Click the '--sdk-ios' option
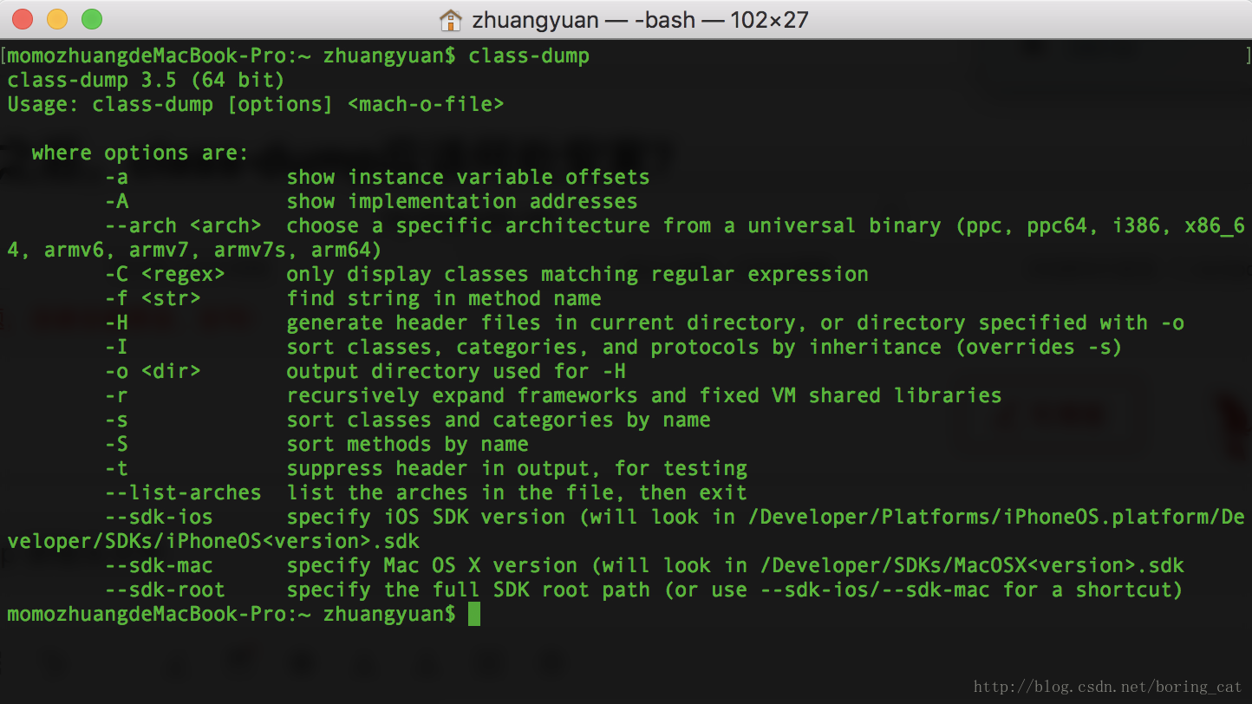Screen dimensions: 1252x704 (159, 518)
